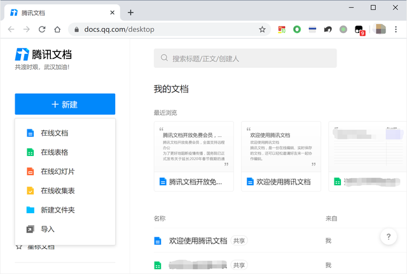Click the help question mark button
This screenshot has width=407, height=274.
click(389, 237)
